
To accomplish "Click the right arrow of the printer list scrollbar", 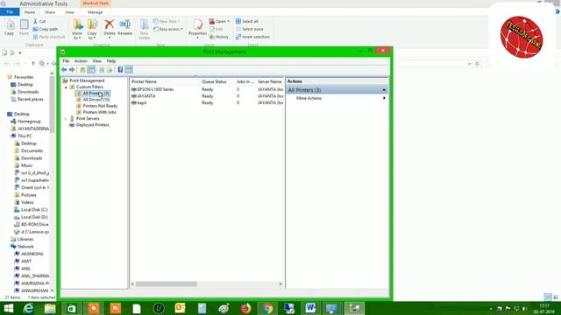I will pos(280,284).
